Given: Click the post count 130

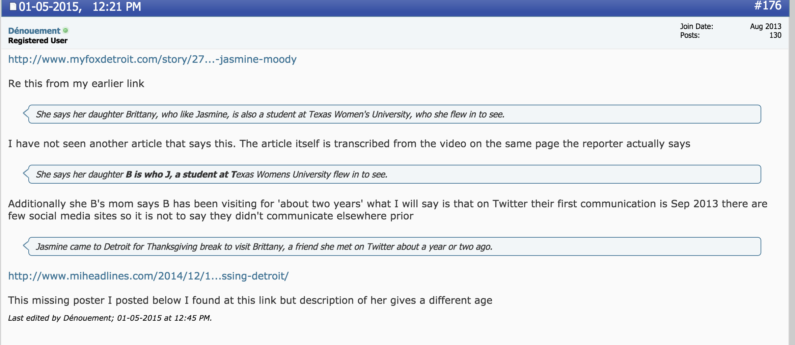Looking at the screenshot, I should point(775,35).
